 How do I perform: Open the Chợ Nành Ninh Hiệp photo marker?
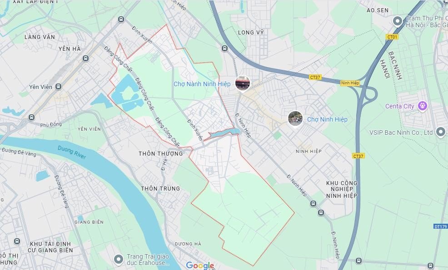[243, 83]
